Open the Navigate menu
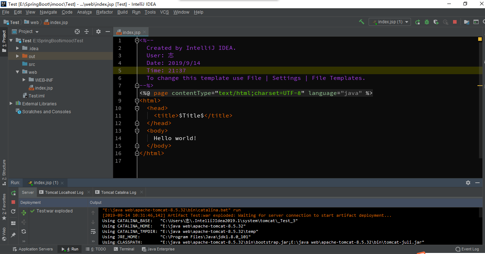The height and width of the screenshot is (254, 485). (x=48, y=12)
